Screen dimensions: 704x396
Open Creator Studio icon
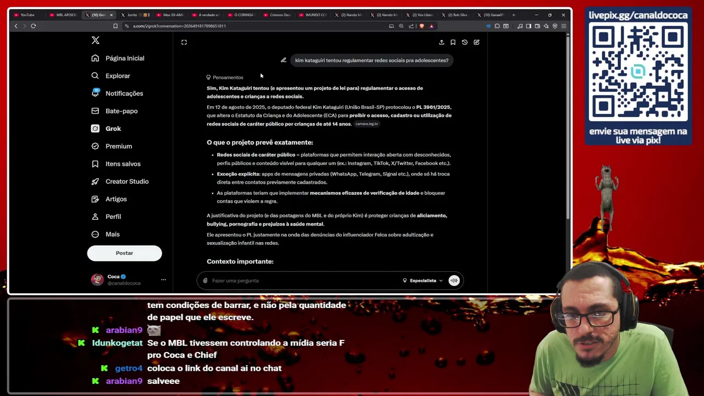95,182
